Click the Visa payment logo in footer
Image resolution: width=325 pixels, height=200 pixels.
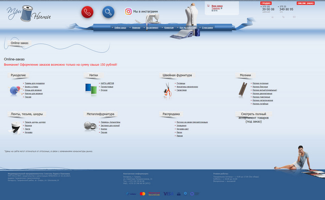(x=168, y=194)
